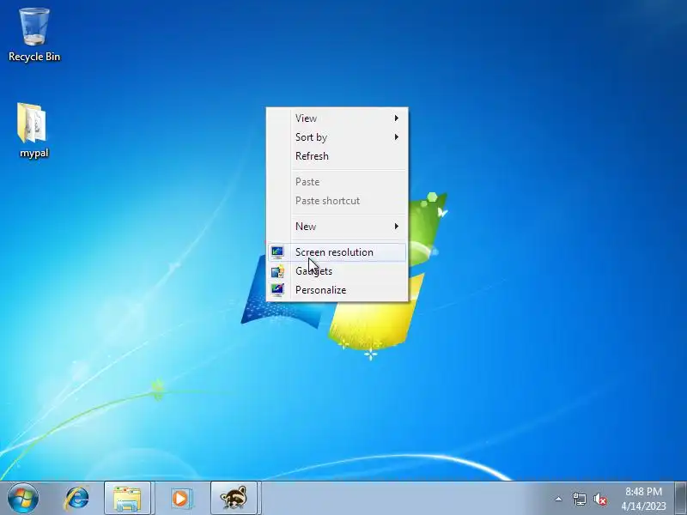Viewport: 687px width, 515px height.
Task: Click the Show desktop button at the taskbar edge
Action: 680,498
